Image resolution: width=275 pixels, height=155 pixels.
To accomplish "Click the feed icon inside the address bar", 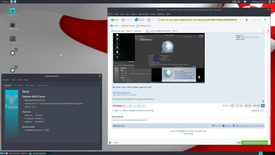I will (x=236, y=20).
